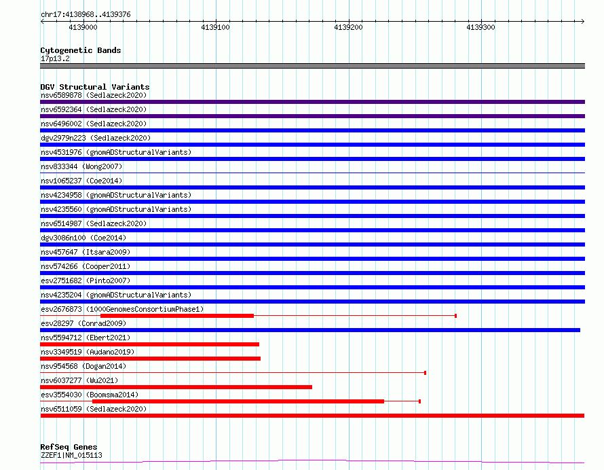Click the left arrow of the ruler
The width and height of the screenshot is (604, 470).
42,21
